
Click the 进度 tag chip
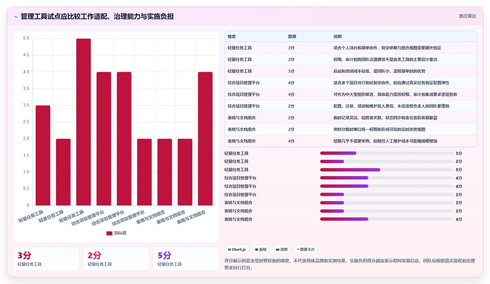tap(282, 249)
